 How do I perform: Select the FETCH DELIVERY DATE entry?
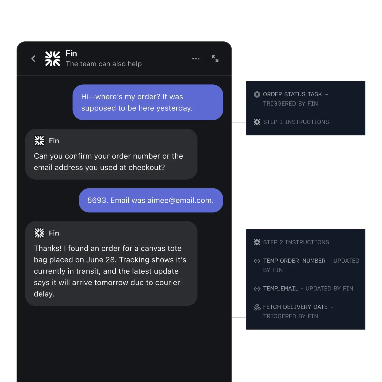pyautogui.click(x=298, y=311)
